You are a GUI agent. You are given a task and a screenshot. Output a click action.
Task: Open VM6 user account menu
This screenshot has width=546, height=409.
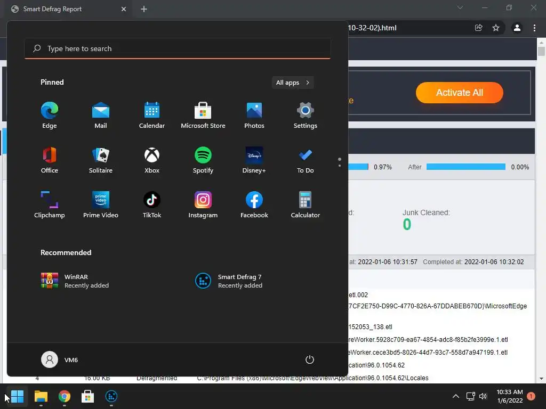point(60,359)
